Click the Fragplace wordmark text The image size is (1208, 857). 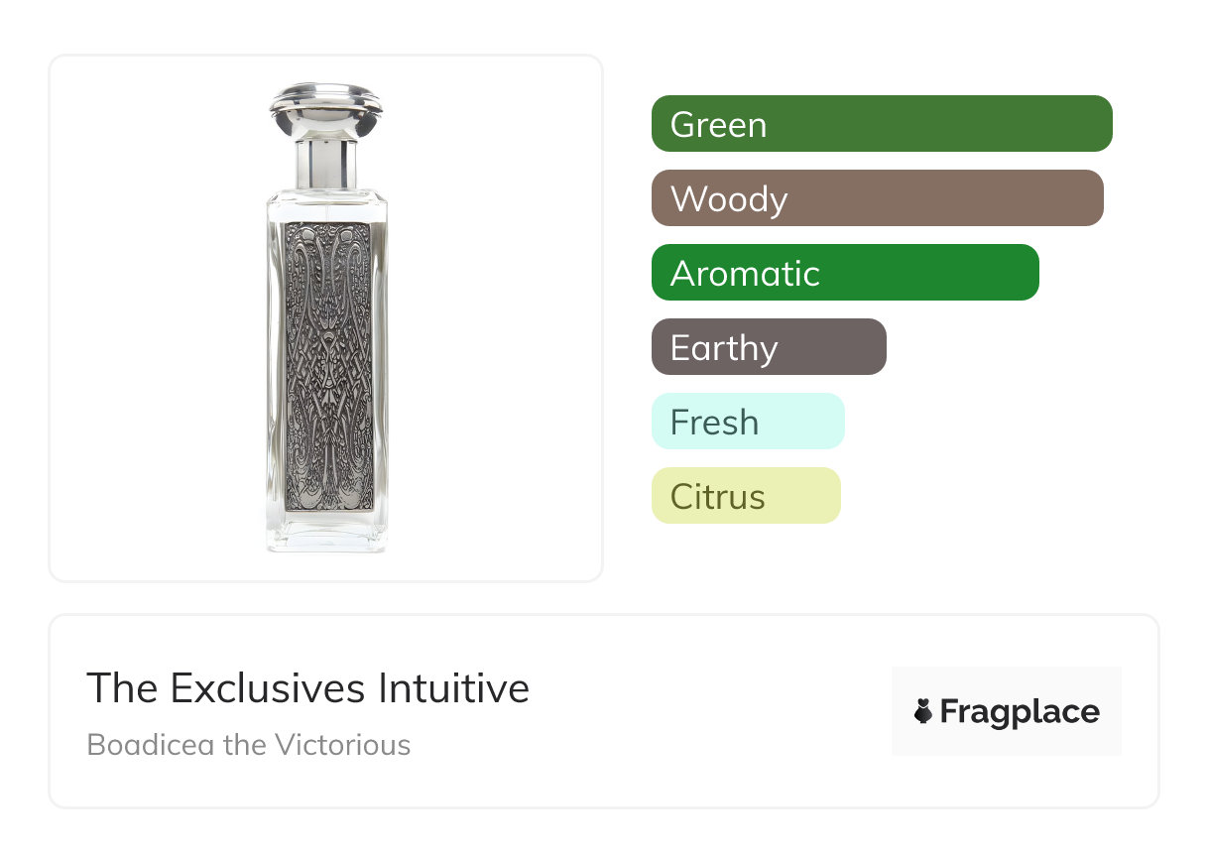tap(1020, 711)
